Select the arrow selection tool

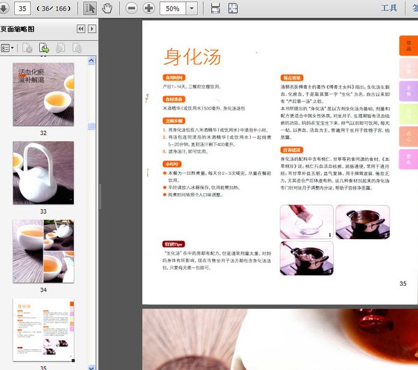[x=90, y=8]
